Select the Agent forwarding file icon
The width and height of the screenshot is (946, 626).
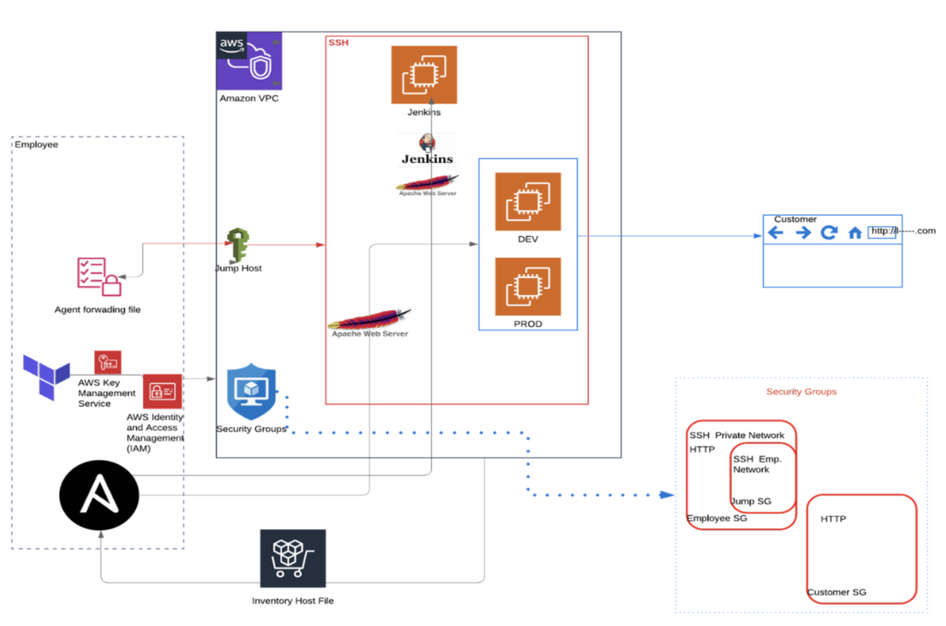click(x=99, y=277)
